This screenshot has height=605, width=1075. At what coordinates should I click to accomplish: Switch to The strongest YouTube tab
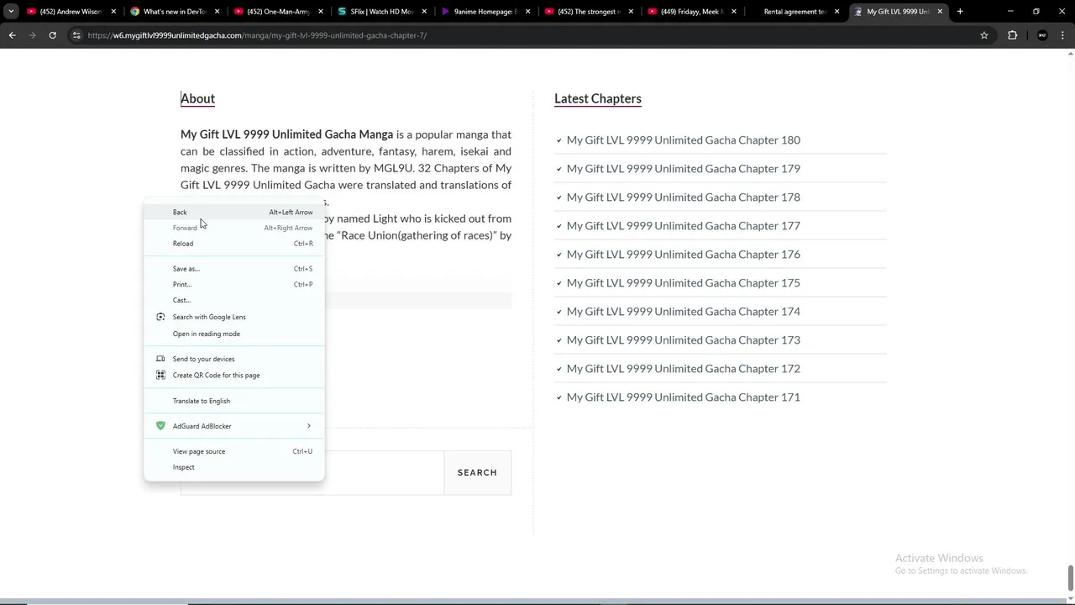click(x=589, y=12)
